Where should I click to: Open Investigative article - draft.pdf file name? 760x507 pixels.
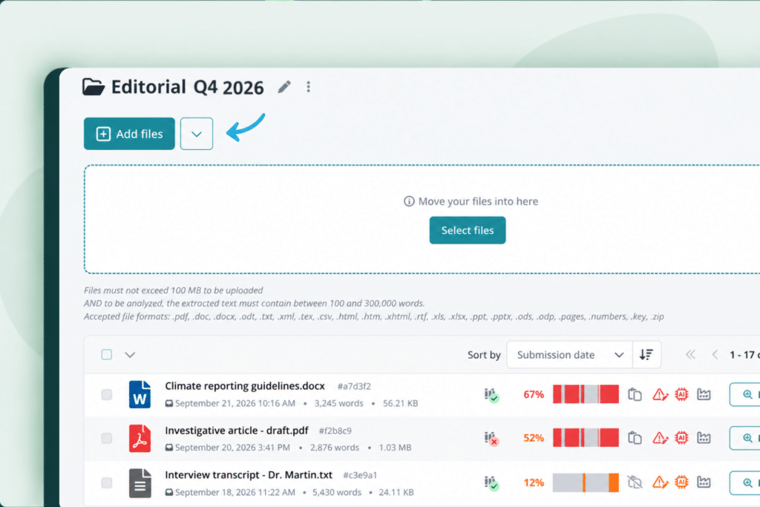(x=237, y=431)
